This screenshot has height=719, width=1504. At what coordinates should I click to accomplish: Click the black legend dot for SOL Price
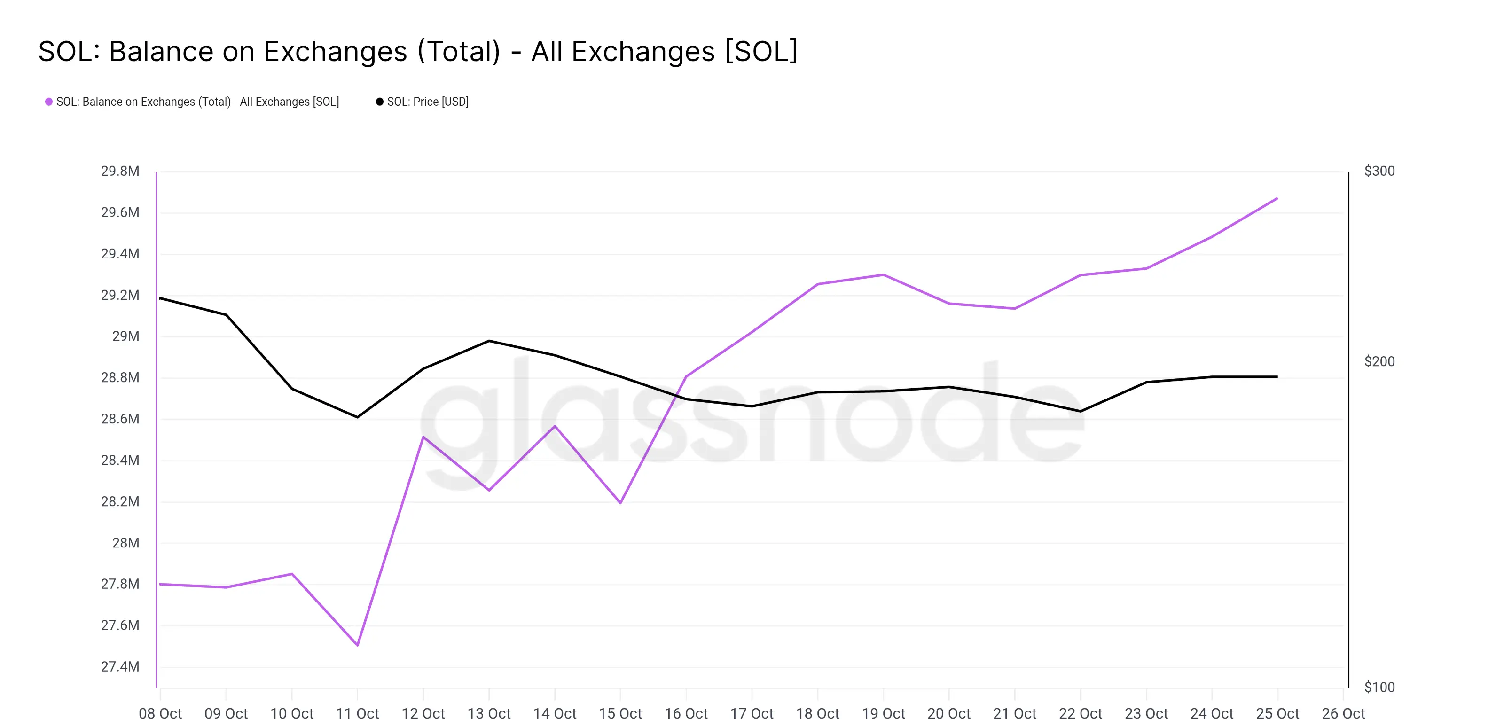point(379,102)
